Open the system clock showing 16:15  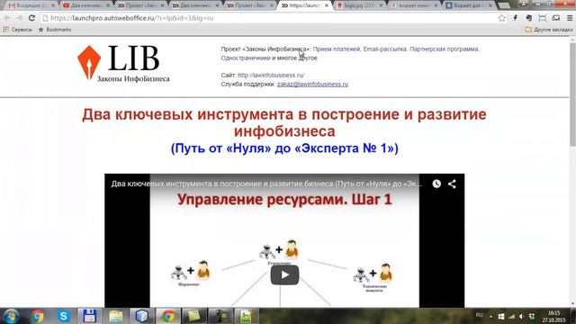554,316
